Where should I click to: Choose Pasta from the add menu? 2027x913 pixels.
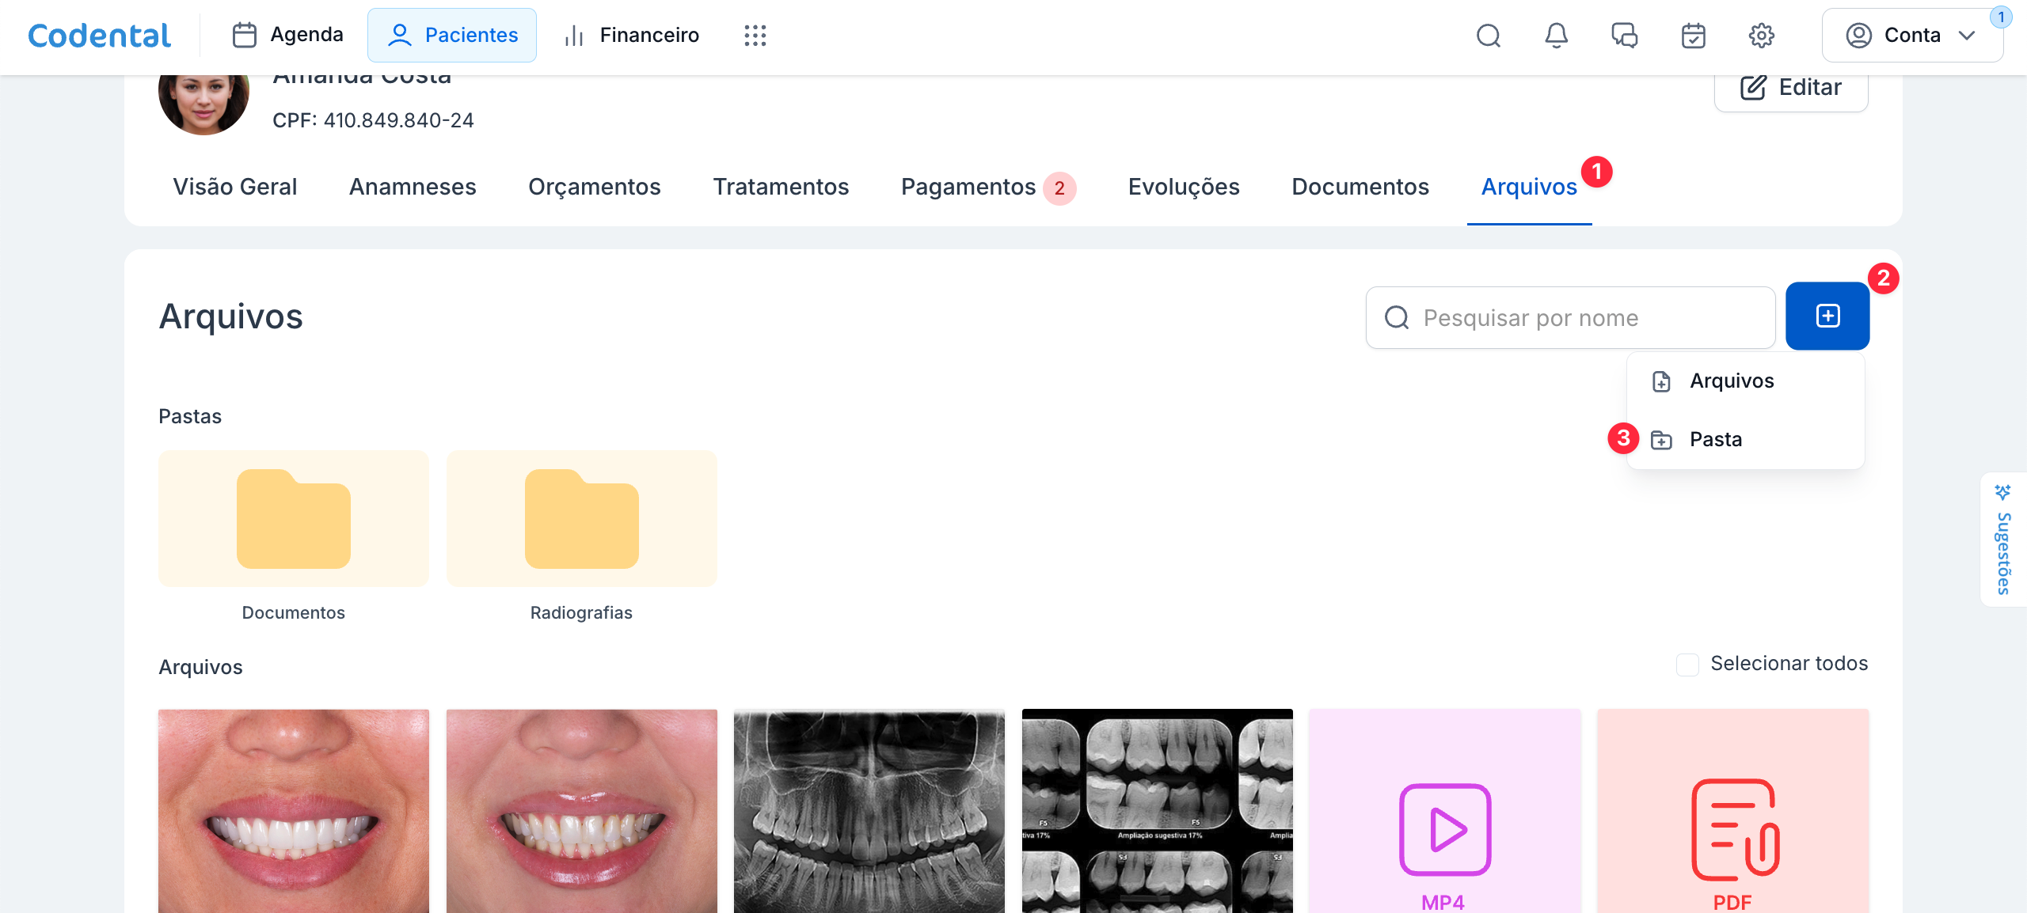tap(1715, 440)
